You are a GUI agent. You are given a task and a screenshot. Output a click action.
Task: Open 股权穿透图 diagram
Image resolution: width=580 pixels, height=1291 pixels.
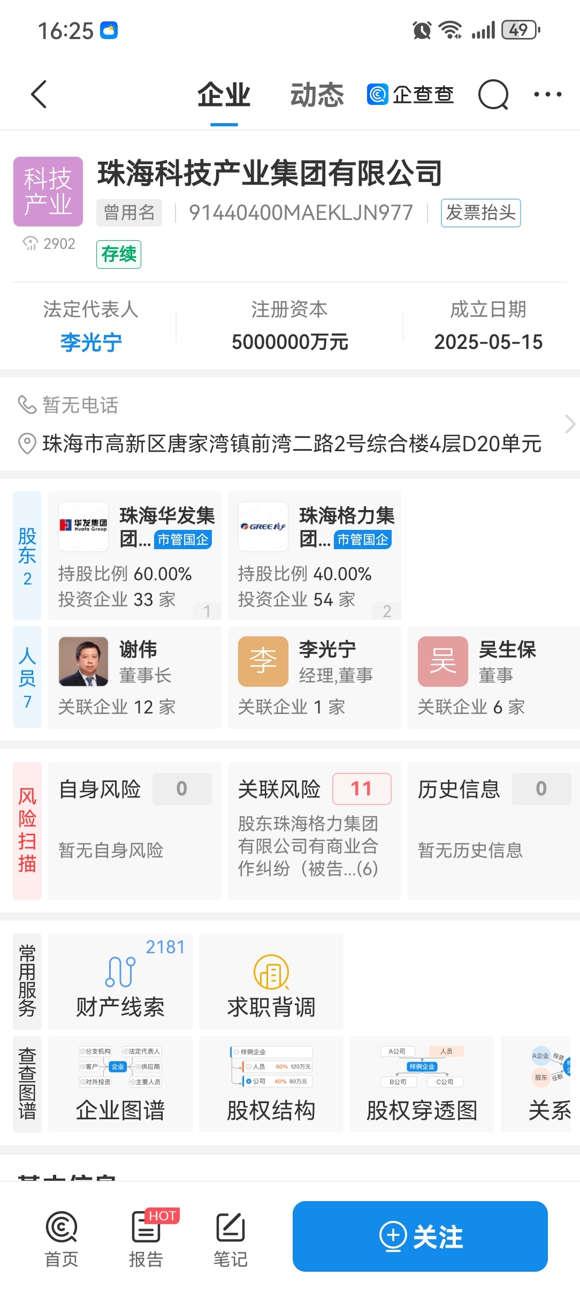tap(422, 1084)
